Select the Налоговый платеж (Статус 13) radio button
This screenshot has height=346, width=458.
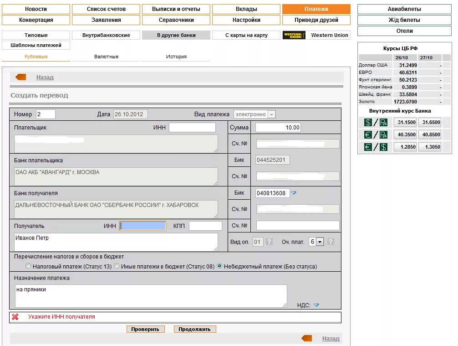coord(28,266)
